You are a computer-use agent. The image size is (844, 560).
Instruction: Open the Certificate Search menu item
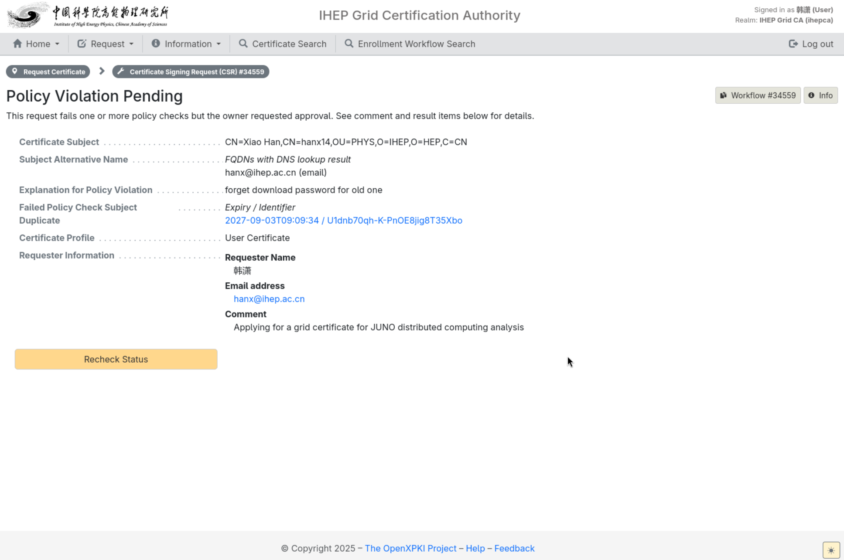click(x=283, y=44)
